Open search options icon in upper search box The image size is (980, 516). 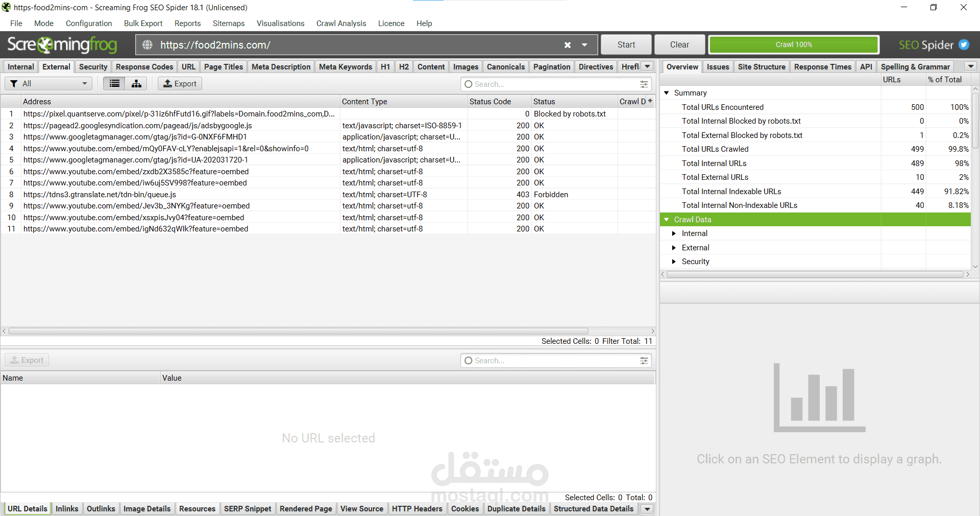(644, 84)
